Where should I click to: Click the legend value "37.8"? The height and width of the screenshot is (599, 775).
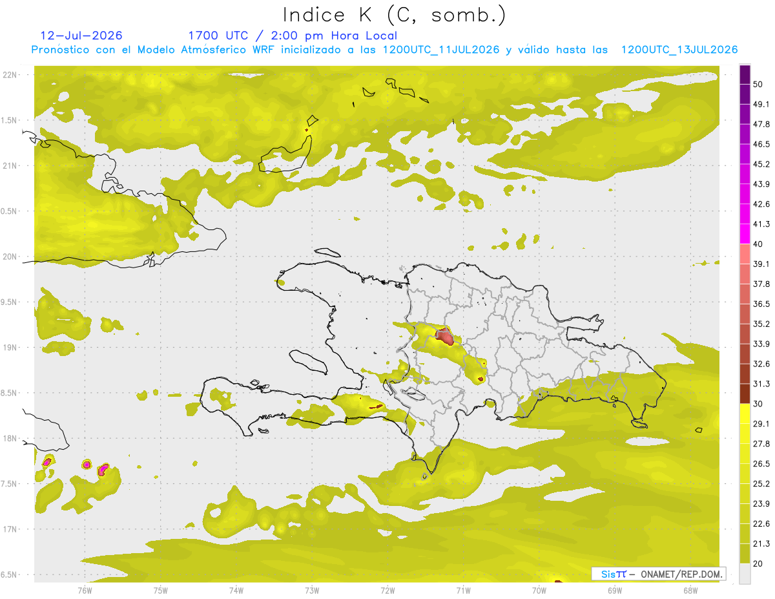tap(761, 284)
